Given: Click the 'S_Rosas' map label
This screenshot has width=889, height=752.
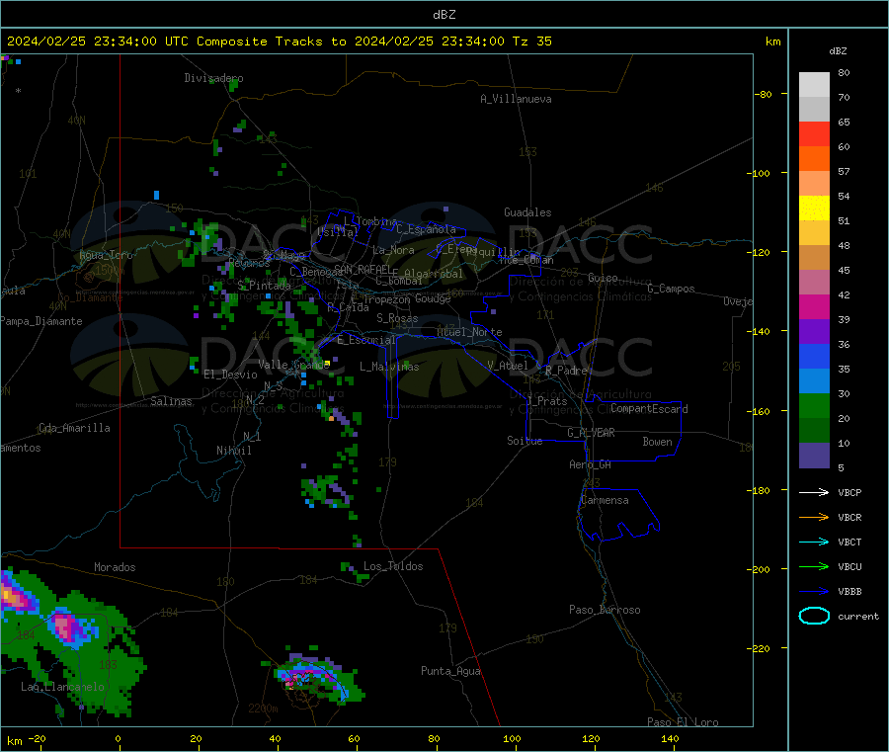Looking at the screenshot, I should tap(397, 318).
